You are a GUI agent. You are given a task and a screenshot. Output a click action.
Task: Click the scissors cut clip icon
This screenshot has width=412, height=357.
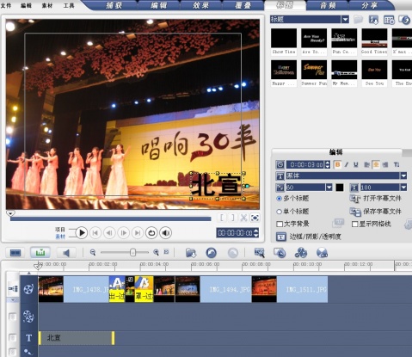(x=243, y=218)
